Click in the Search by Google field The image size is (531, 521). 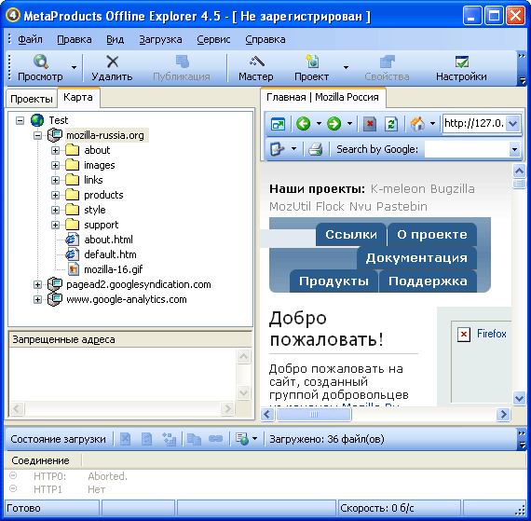[x=467, y=149]
